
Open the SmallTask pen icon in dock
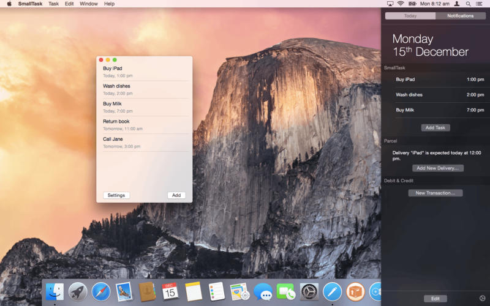[332, 291]
